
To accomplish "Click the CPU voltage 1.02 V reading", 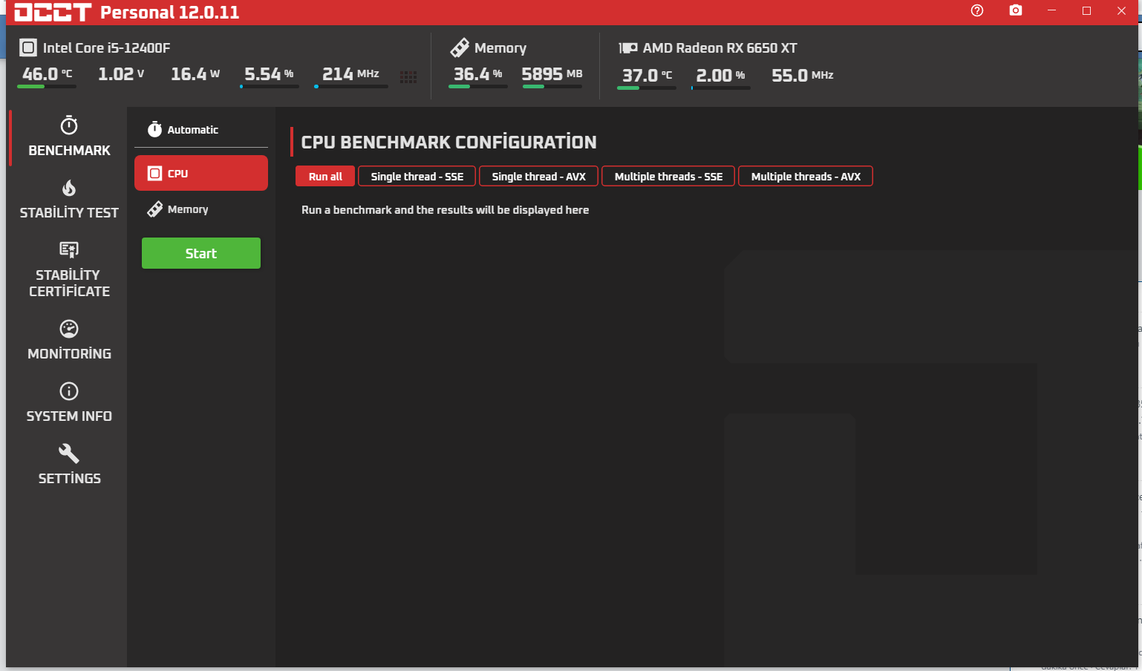I will point(121,74).
